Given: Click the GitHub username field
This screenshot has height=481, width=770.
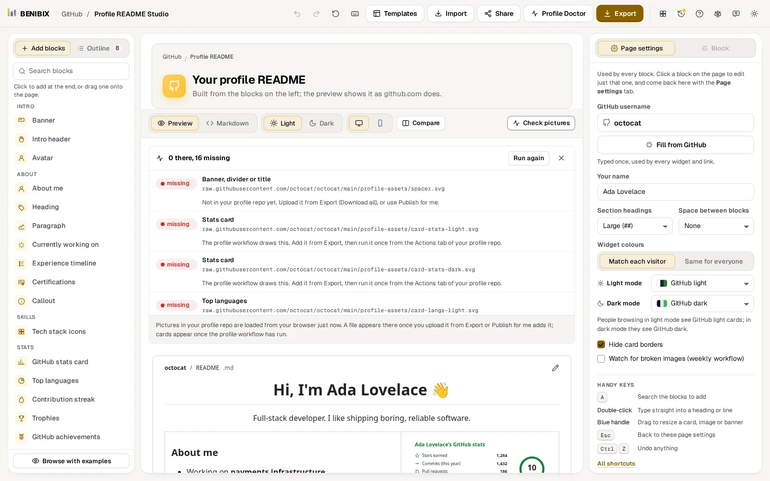Looking at the screenshot, I should [676, 123].
